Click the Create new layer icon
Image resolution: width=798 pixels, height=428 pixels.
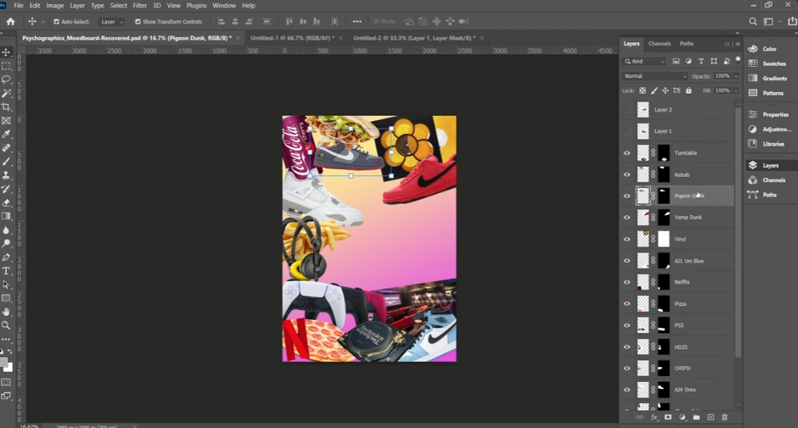711,417
